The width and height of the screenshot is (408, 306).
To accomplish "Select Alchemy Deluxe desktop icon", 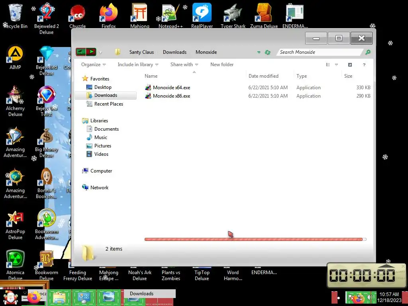I will tap(16, 102).
